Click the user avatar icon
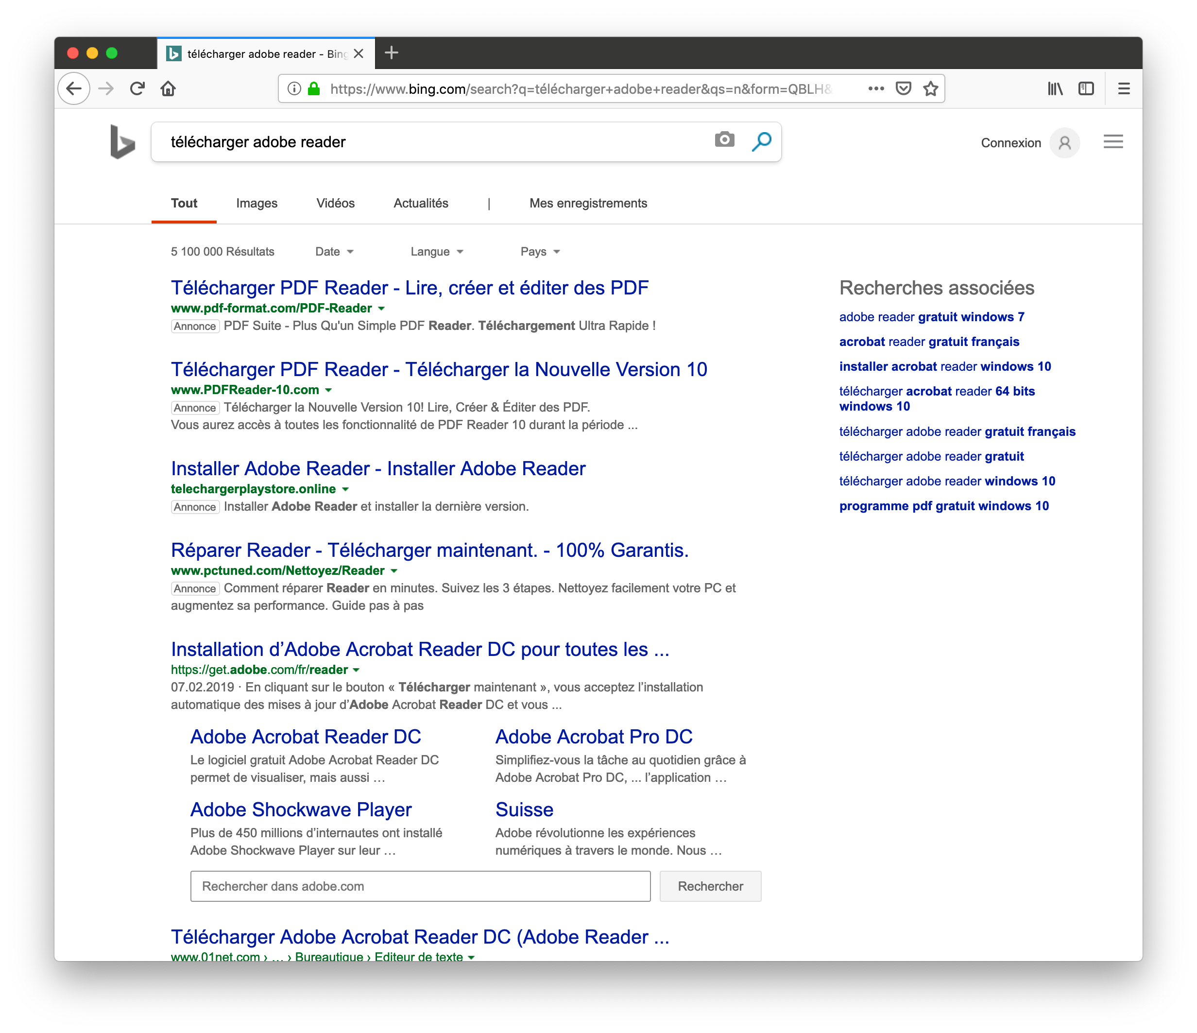 pyautogui.click(x=1064, y=143)
